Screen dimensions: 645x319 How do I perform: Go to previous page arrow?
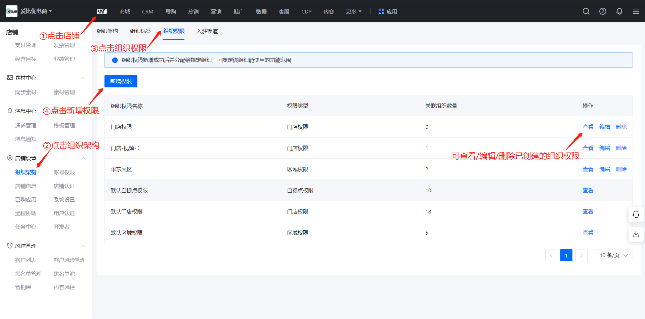(551, 255)
